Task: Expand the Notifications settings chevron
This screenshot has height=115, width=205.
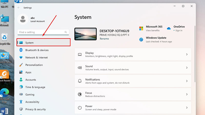Action: pos(187,81)
